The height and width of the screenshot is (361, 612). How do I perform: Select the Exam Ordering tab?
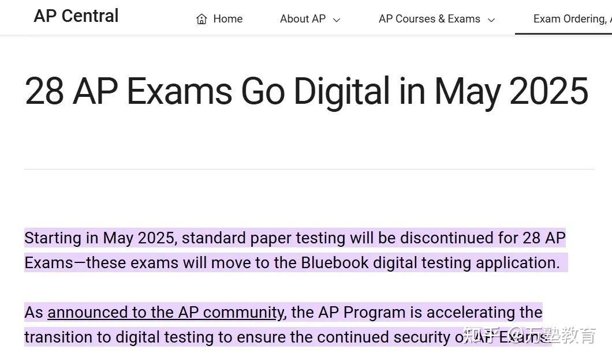coord(569,19)
